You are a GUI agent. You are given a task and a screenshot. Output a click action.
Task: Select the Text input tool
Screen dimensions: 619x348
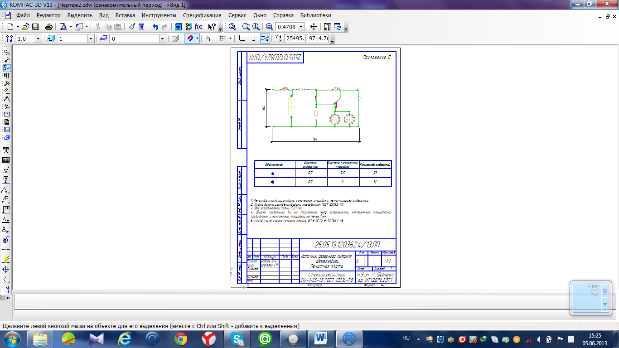click(6, 150)
